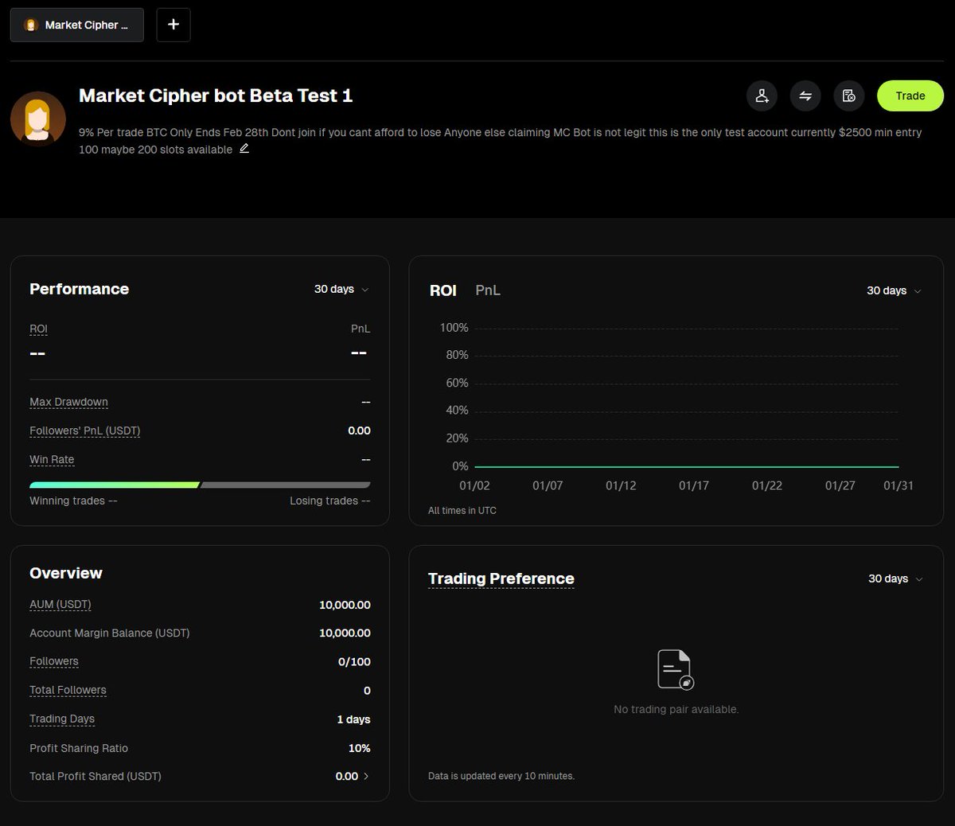Switch chart to PnL tab
The image size is (955, 826).
coord(488,290)
